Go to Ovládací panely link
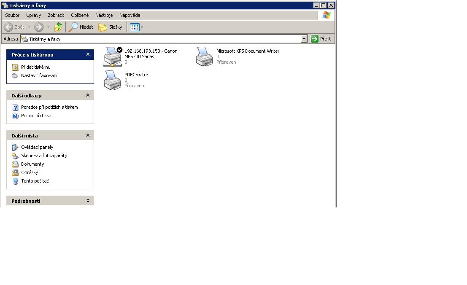Screen dimensions: 467x285 coord(37,147)
